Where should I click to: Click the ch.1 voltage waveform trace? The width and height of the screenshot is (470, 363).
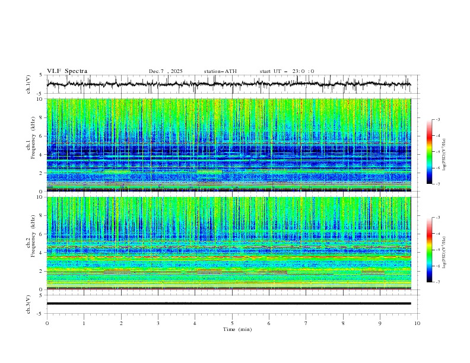tap(228, 84)
